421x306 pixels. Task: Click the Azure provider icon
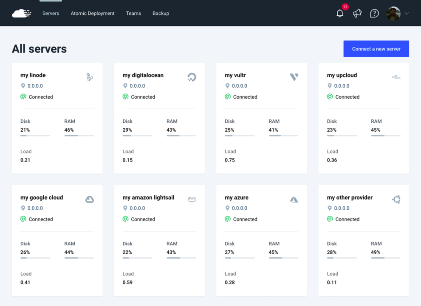(x=294, y=199)
